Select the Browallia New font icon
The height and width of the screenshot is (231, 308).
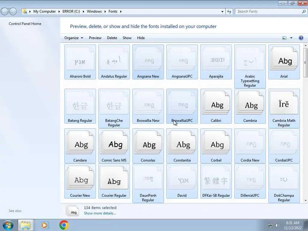(148, 106)
